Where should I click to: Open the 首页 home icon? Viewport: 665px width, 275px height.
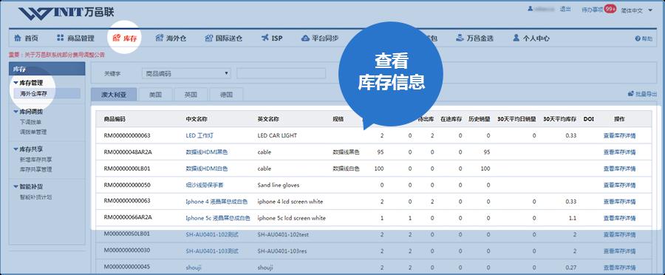(18, 38)
